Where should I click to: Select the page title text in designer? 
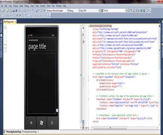(x=37, y=46)
